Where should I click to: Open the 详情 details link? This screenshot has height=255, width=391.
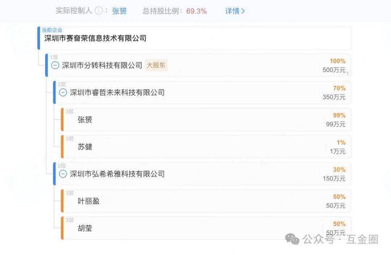click(232, 11)
